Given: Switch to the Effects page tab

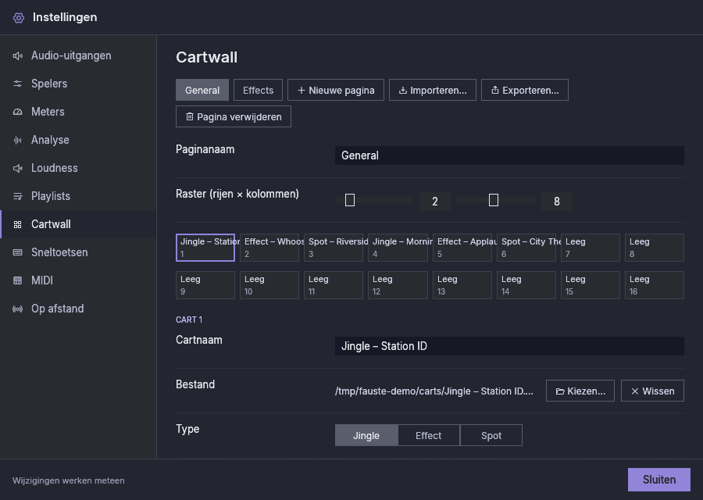Looking at the screenshot, I should tap(258, 90).
